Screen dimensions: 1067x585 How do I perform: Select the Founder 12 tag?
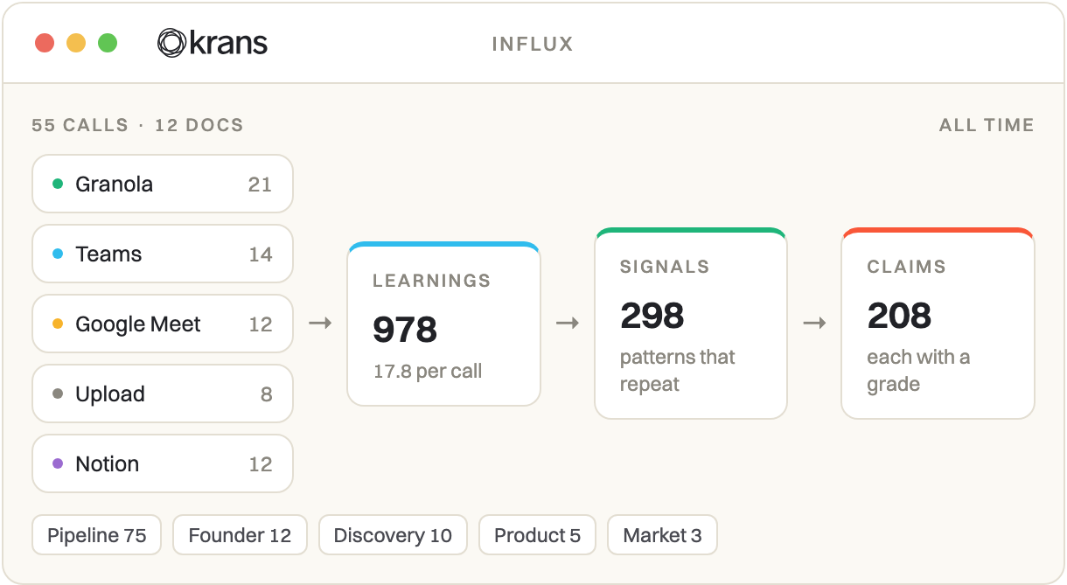point(240,535)
